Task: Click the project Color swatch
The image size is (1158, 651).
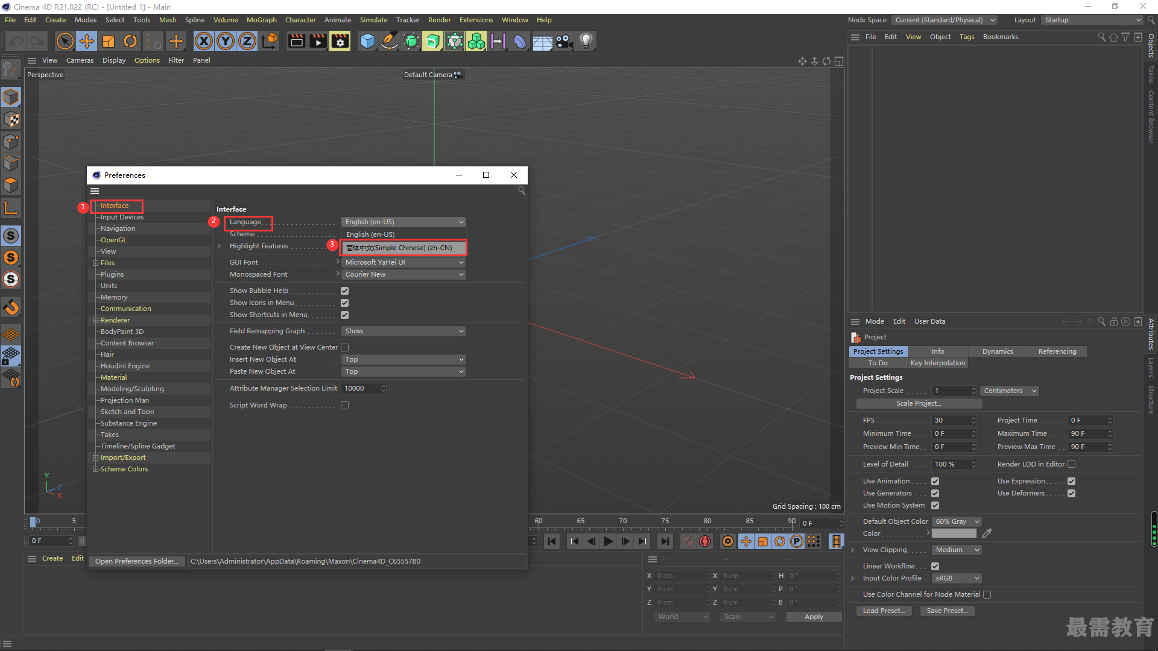Action: pyautogui.click(x=954, y=533)
